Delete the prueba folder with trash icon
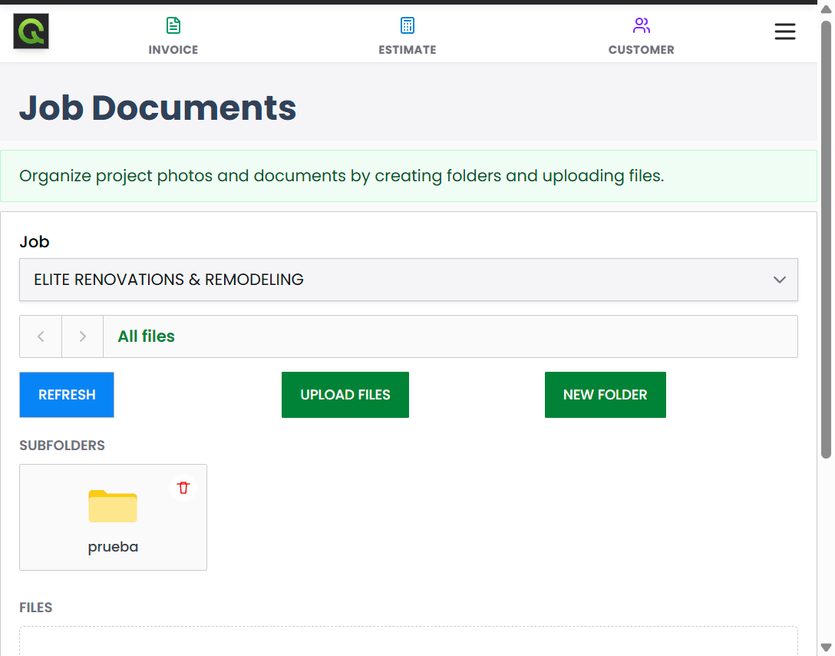The image size is (835, 656). (x=183, y=488)
